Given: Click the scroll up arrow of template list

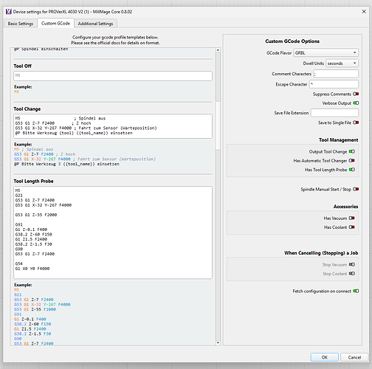Looking at the screenshot, I should coord(218,50).
